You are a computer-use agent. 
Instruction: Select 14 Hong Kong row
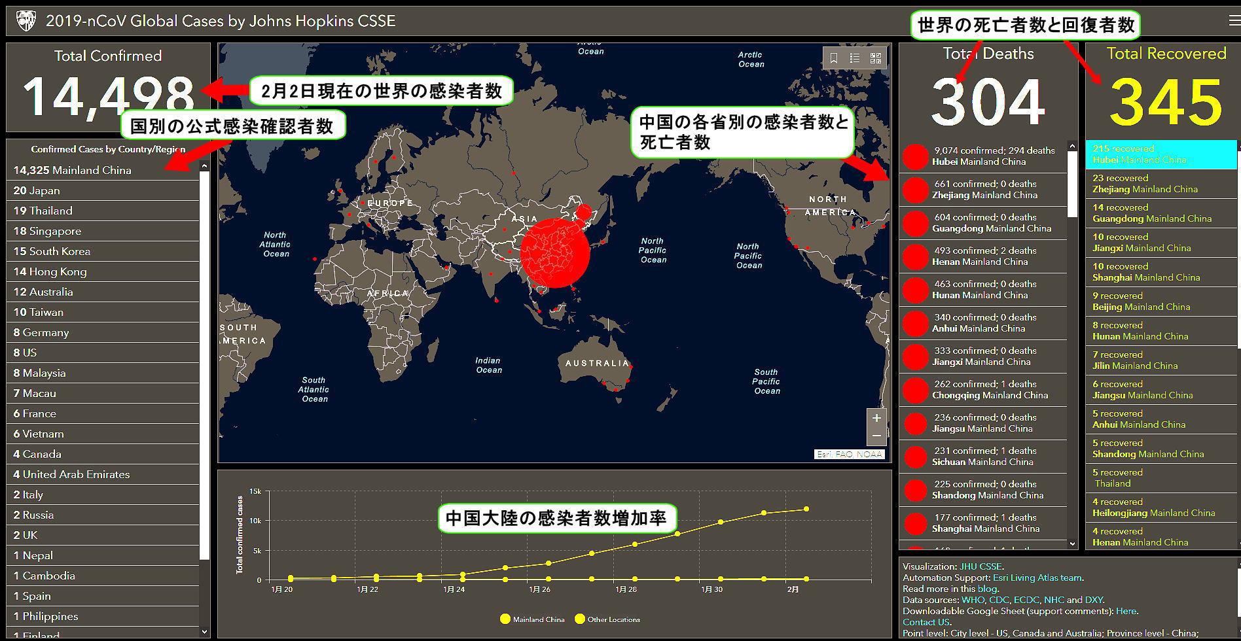click(103, 271)
